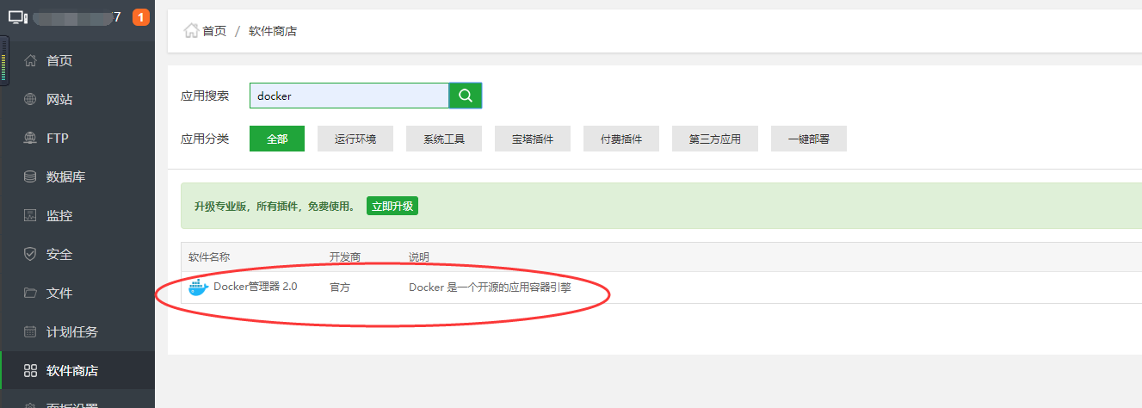Click the 首页 breadcrumb link

point(214,31)
